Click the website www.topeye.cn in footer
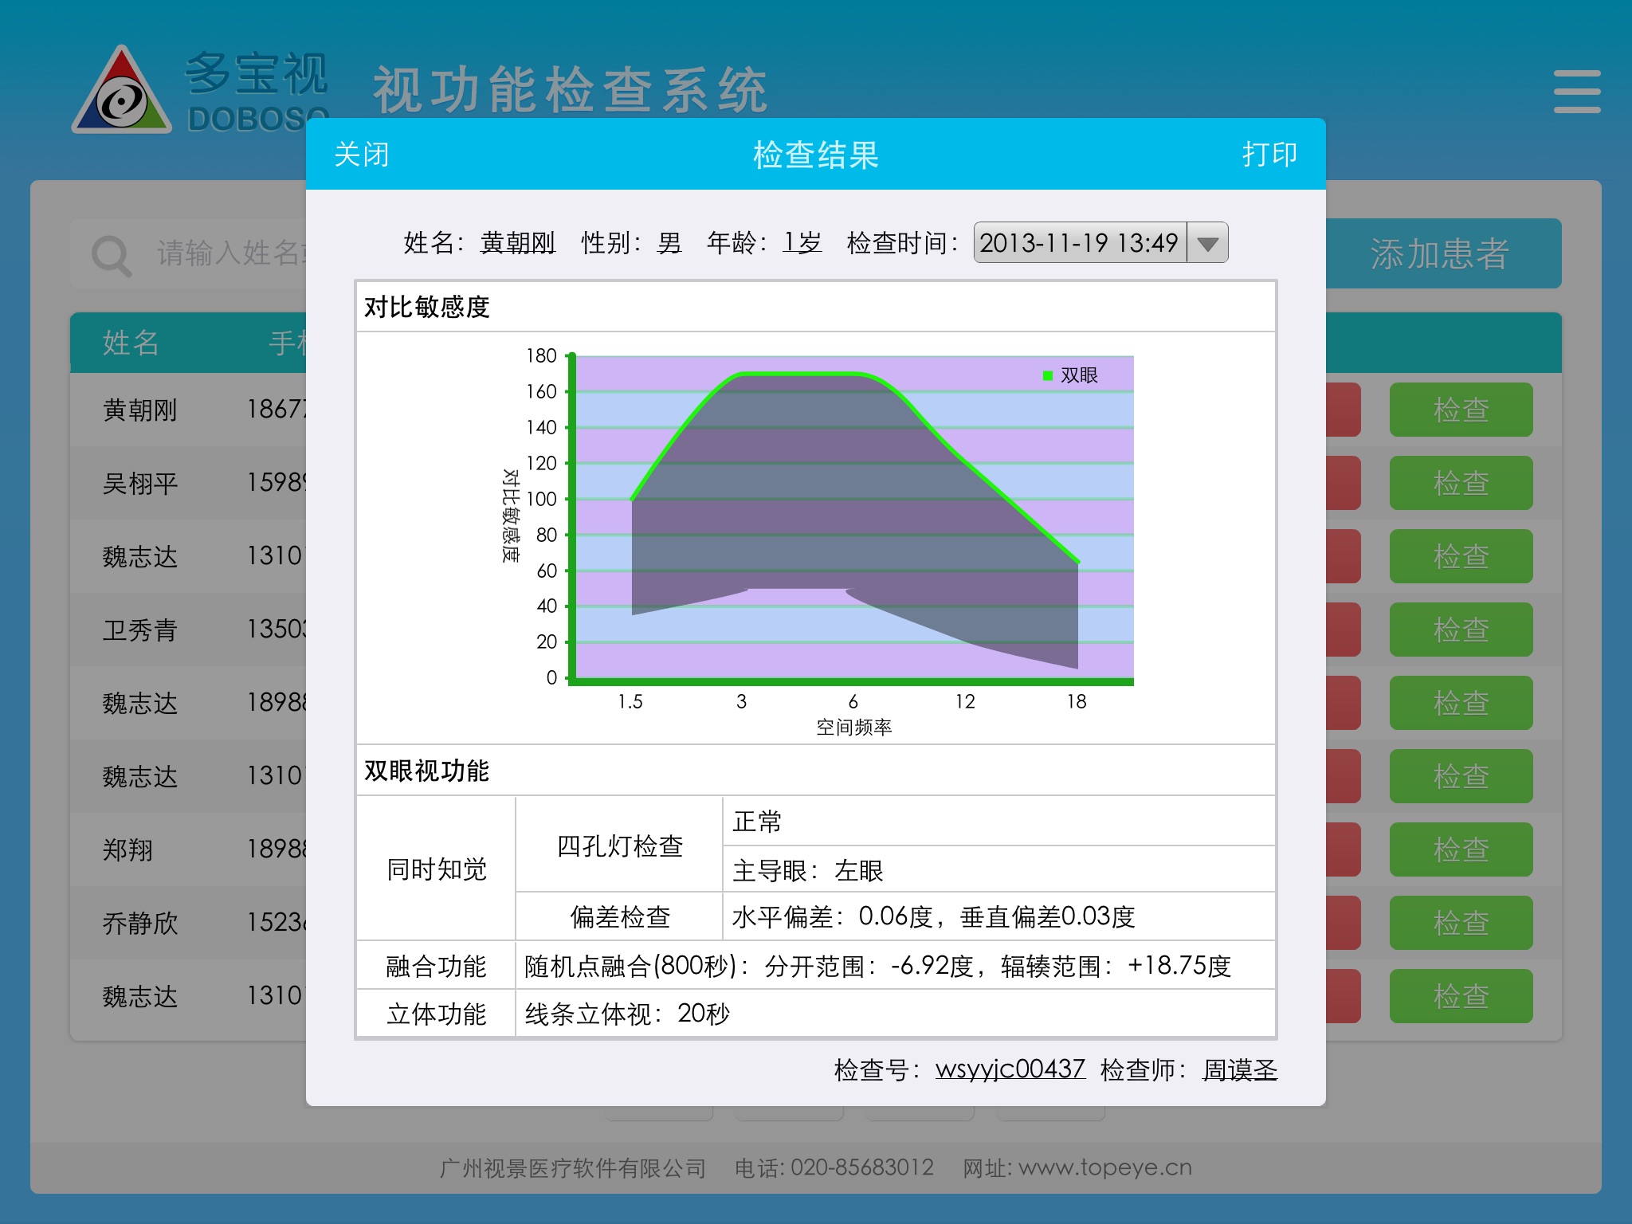Viewport: 1632px width, 1224px height. tap(1105, 1167)
